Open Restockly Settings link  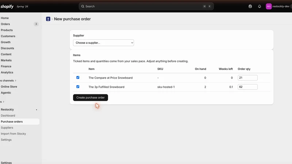click(x=6, y=140)
